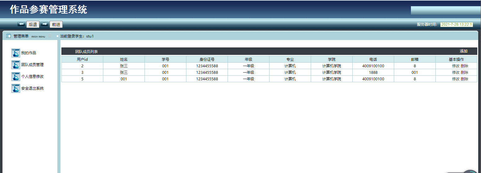
Task: Click the server time display field
Action: pos(456,24)
